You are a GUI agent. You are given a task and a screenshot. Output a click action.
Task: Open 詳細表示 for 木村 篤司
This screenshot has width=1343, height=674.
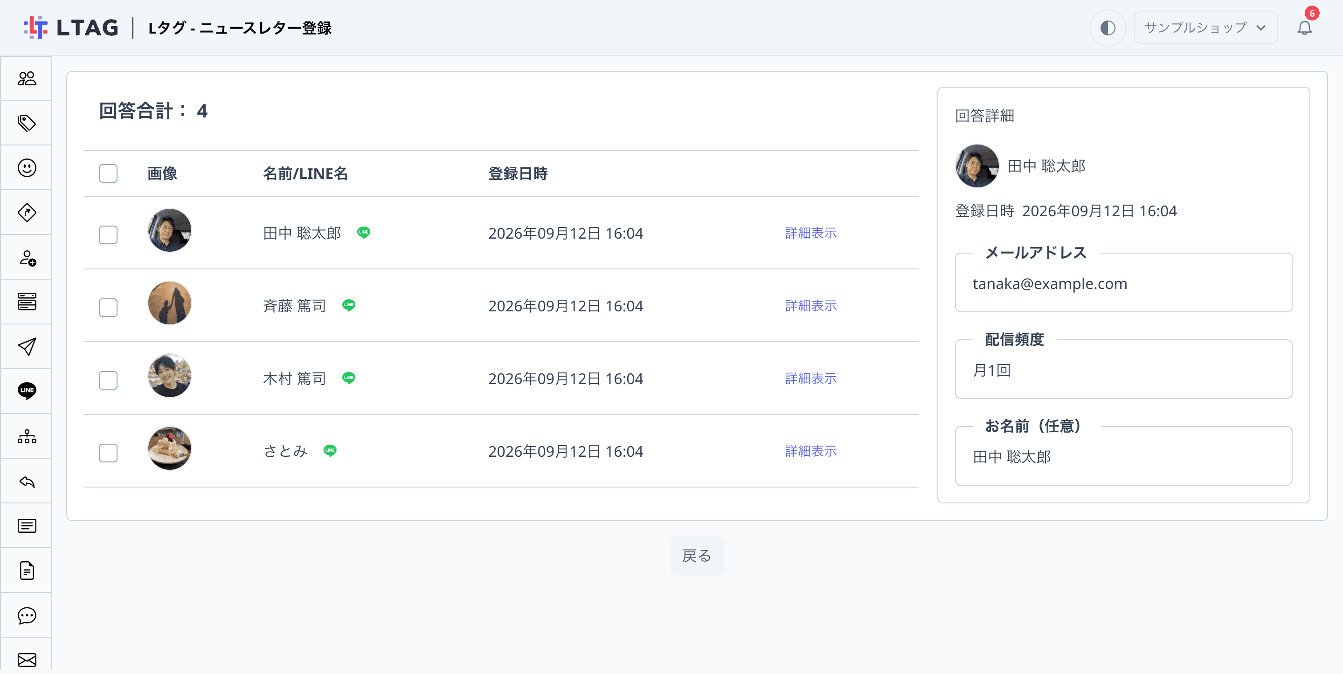point(811,378)
